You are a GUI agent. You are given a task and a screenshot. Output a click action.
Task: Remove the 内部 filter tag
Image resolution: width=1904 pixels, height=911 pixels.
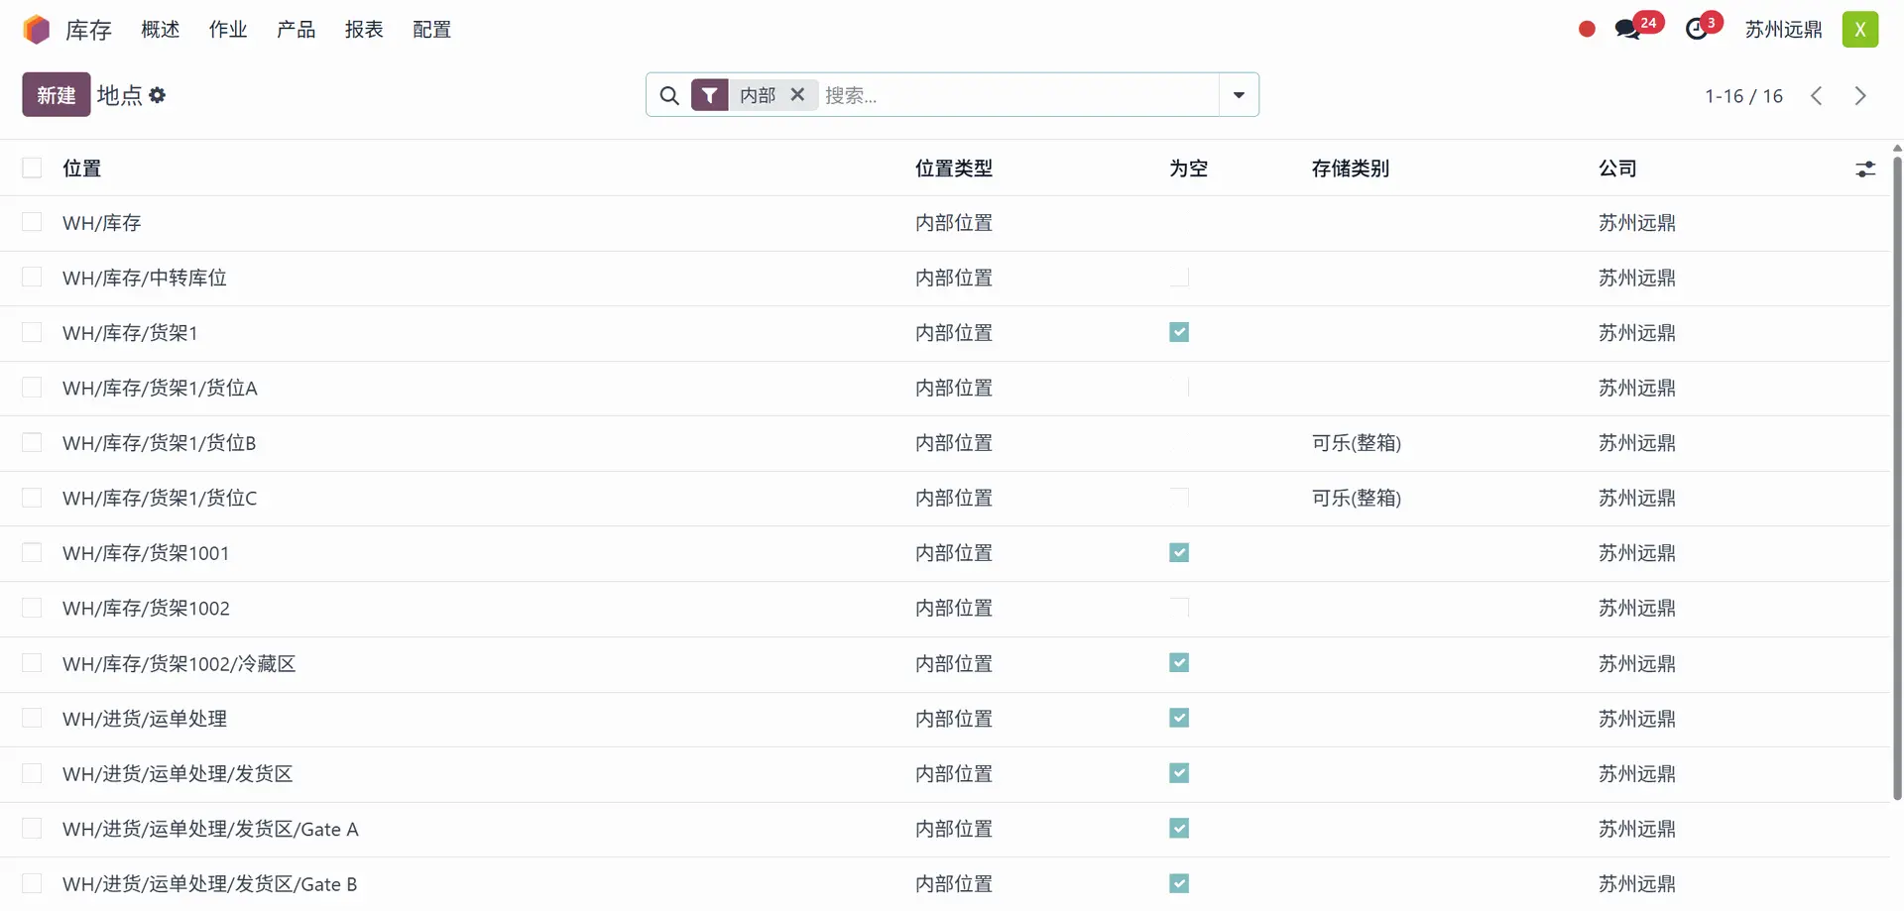(x=797, y=95)
